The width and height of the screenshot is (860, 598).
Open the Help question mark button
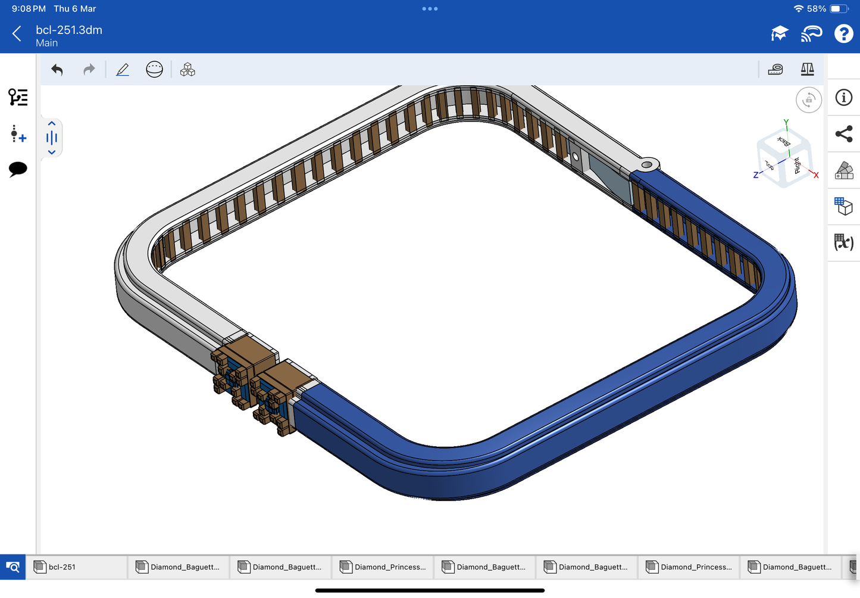(x=843, y=34)
